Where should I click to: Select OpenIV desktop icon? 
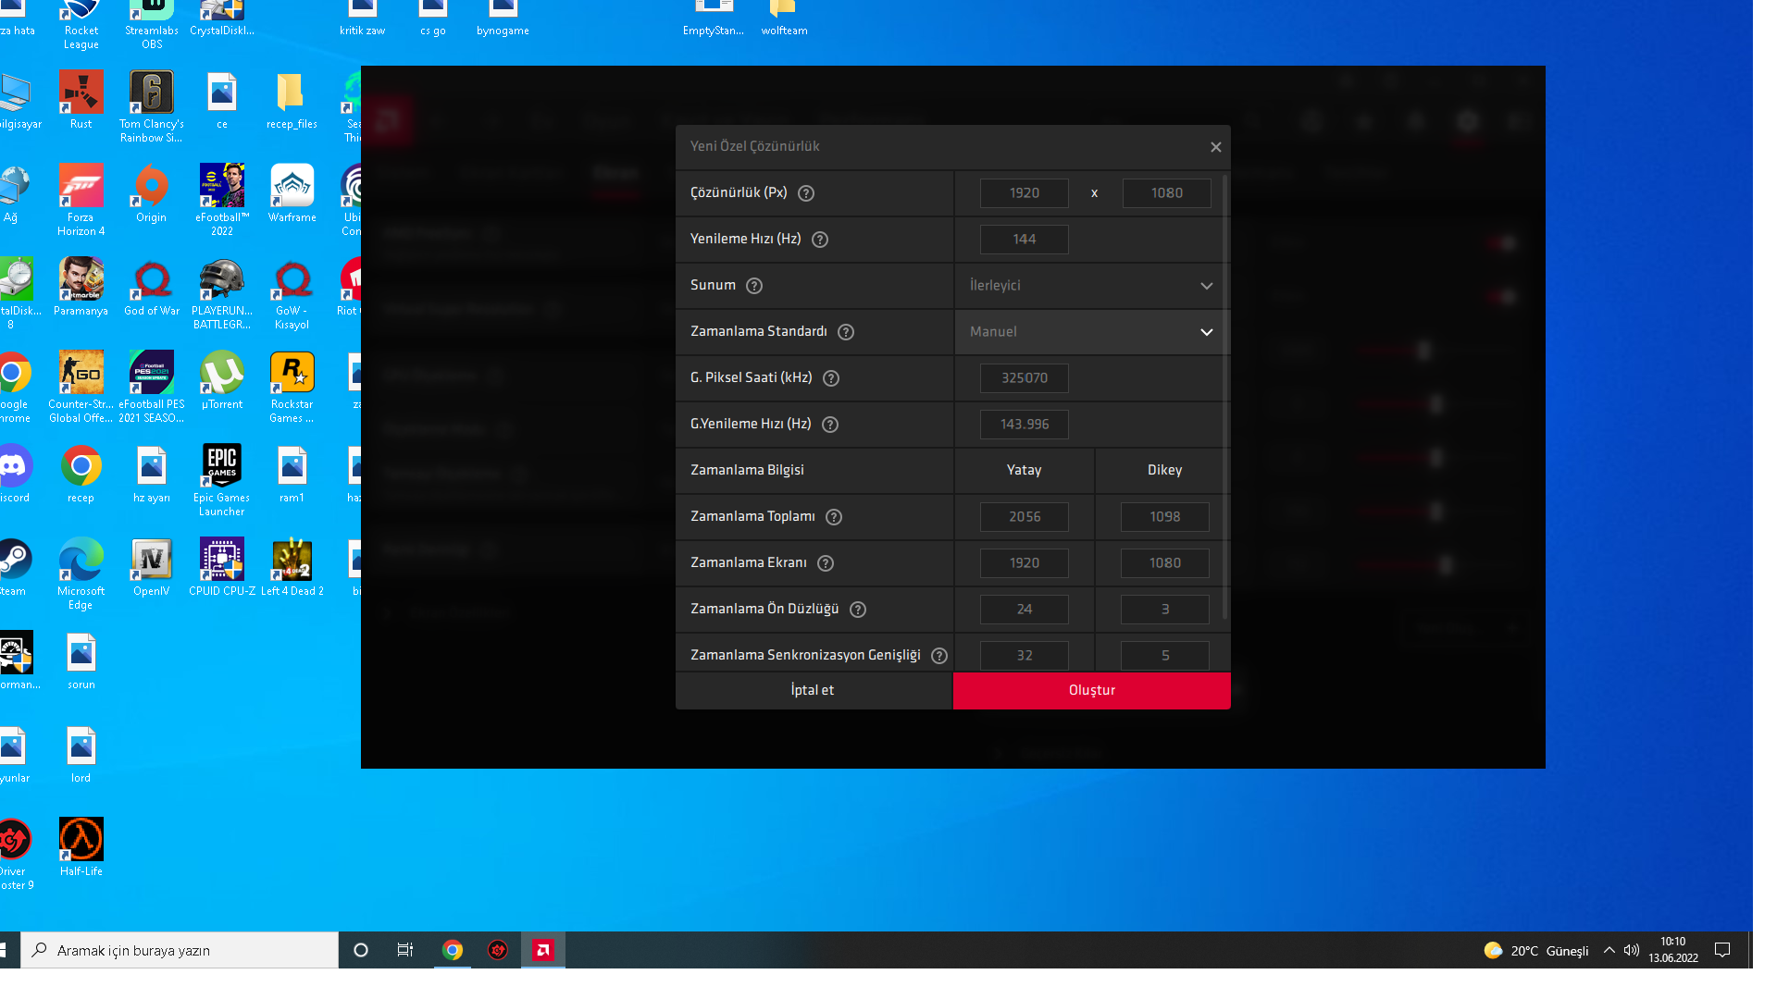[152, 567]
